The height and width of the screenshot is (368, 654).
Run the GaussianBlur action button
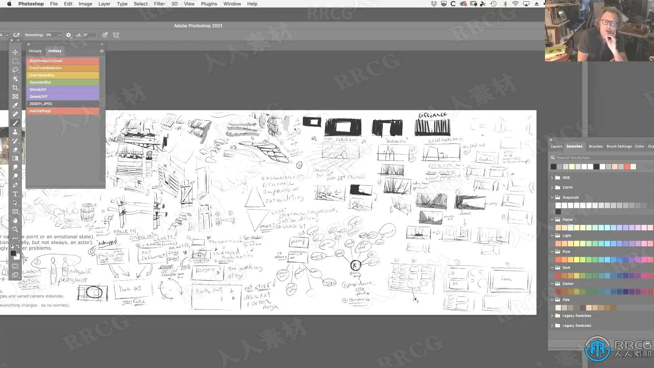click(63, 82)
